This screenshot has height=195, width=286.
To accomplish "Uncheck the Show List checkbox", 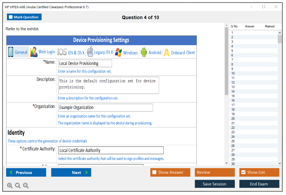I will pyautogui.click(x=243, y=172).
